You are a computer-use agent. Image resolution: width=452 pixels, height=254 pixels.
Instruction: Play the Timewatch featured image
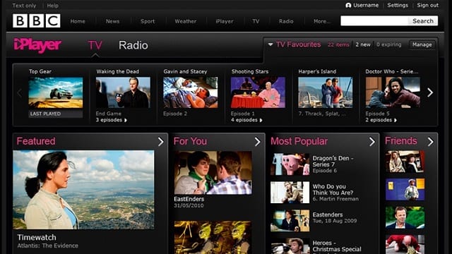(x=83, y=190)
